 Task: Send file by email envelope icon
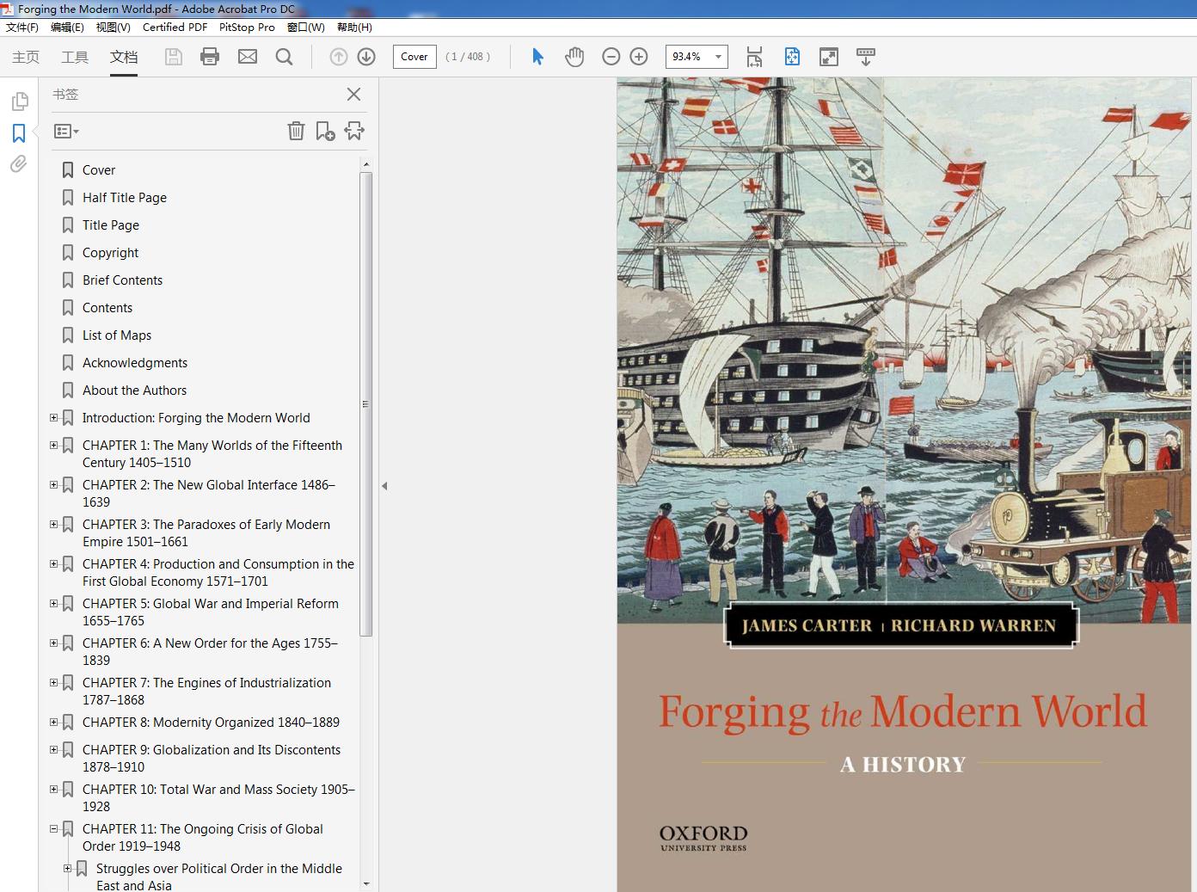click(x=248, y=57)
